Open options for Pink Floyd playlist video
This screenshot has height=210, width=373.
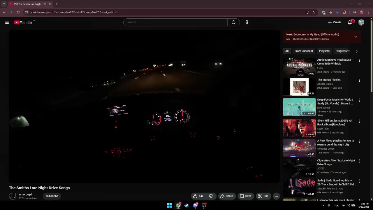point(359,141)
